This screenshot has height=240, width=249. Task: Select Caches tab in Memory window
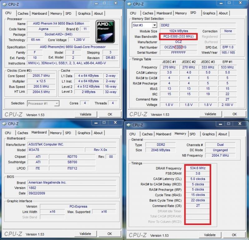click(x=147, y=134)
